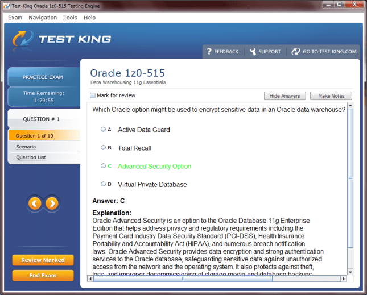The image size is (367, 295).
Task: Select answer C Advanced Security Option
Action: point(103,166)
